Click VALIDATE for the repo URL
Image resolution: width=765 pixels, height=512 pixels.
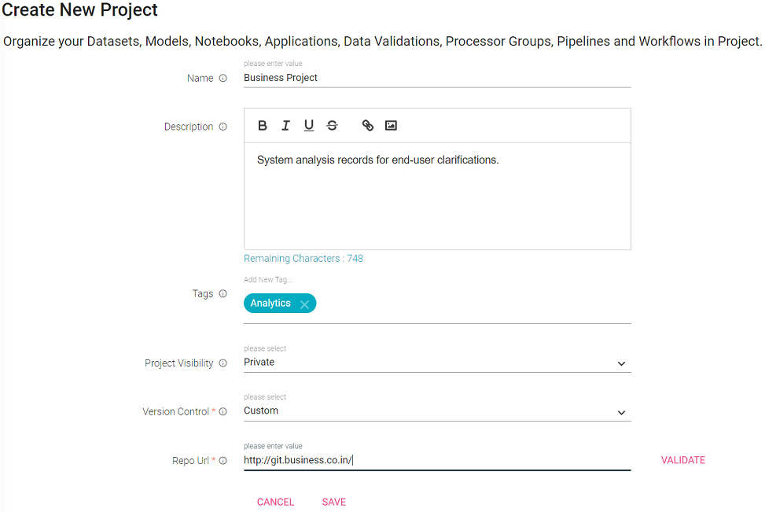coord(682,460)
